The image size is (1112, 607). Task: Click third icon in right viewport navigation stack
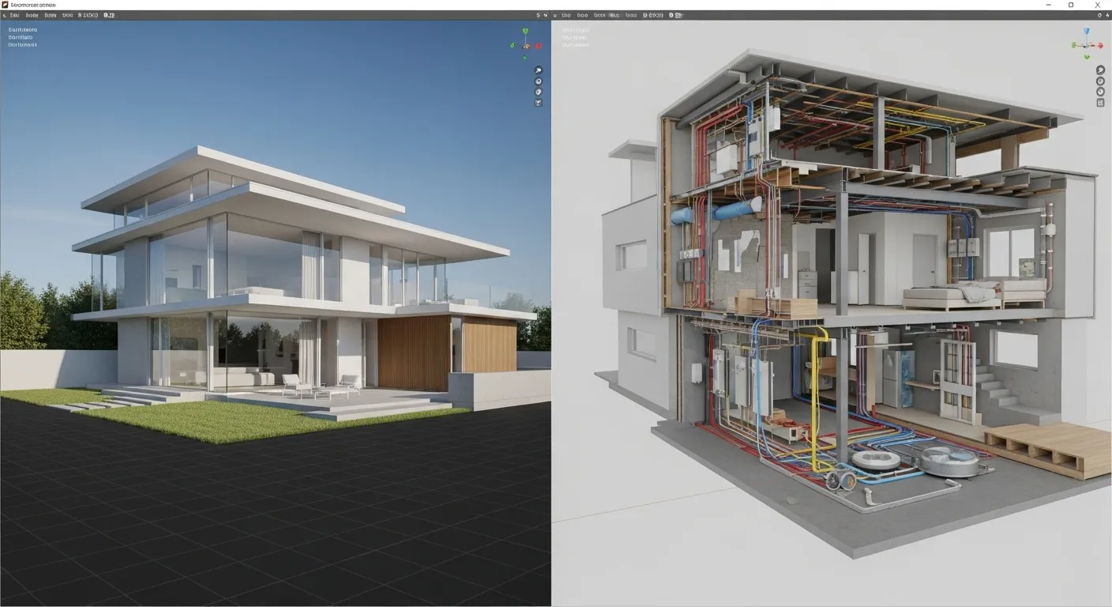(1100, 92)
